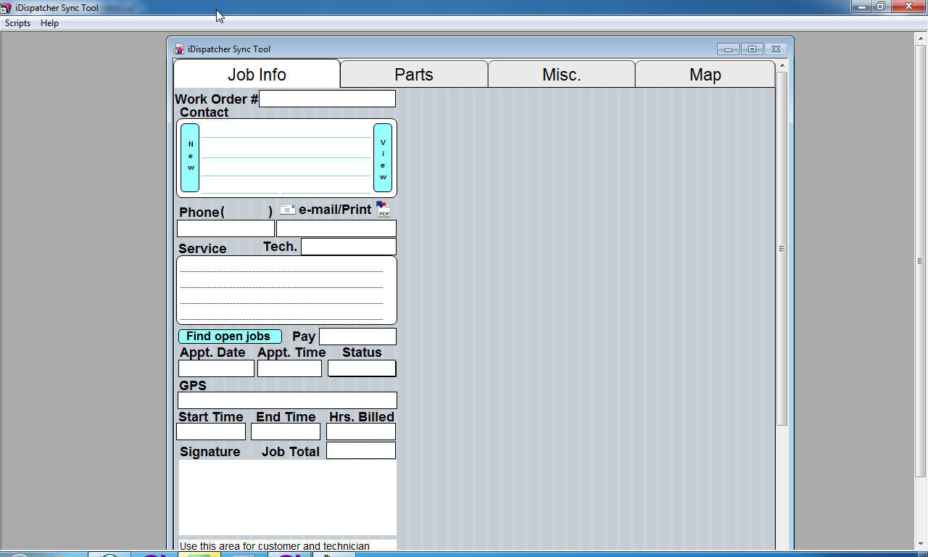The image size is (928, 557).
Task: Click the field under e-mail/Print
Action: point(336,228)
